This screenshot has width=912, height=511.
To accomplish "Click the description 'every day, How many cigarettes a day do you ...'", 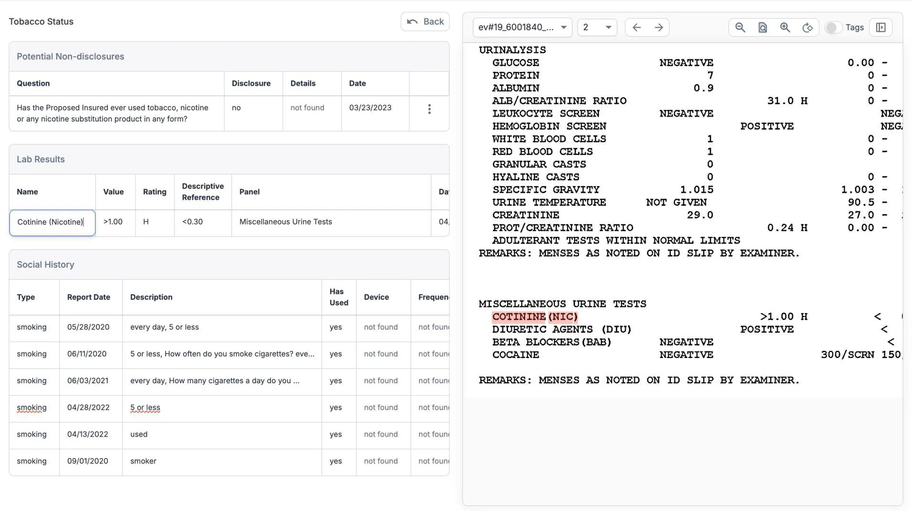I will click(215, 380).
